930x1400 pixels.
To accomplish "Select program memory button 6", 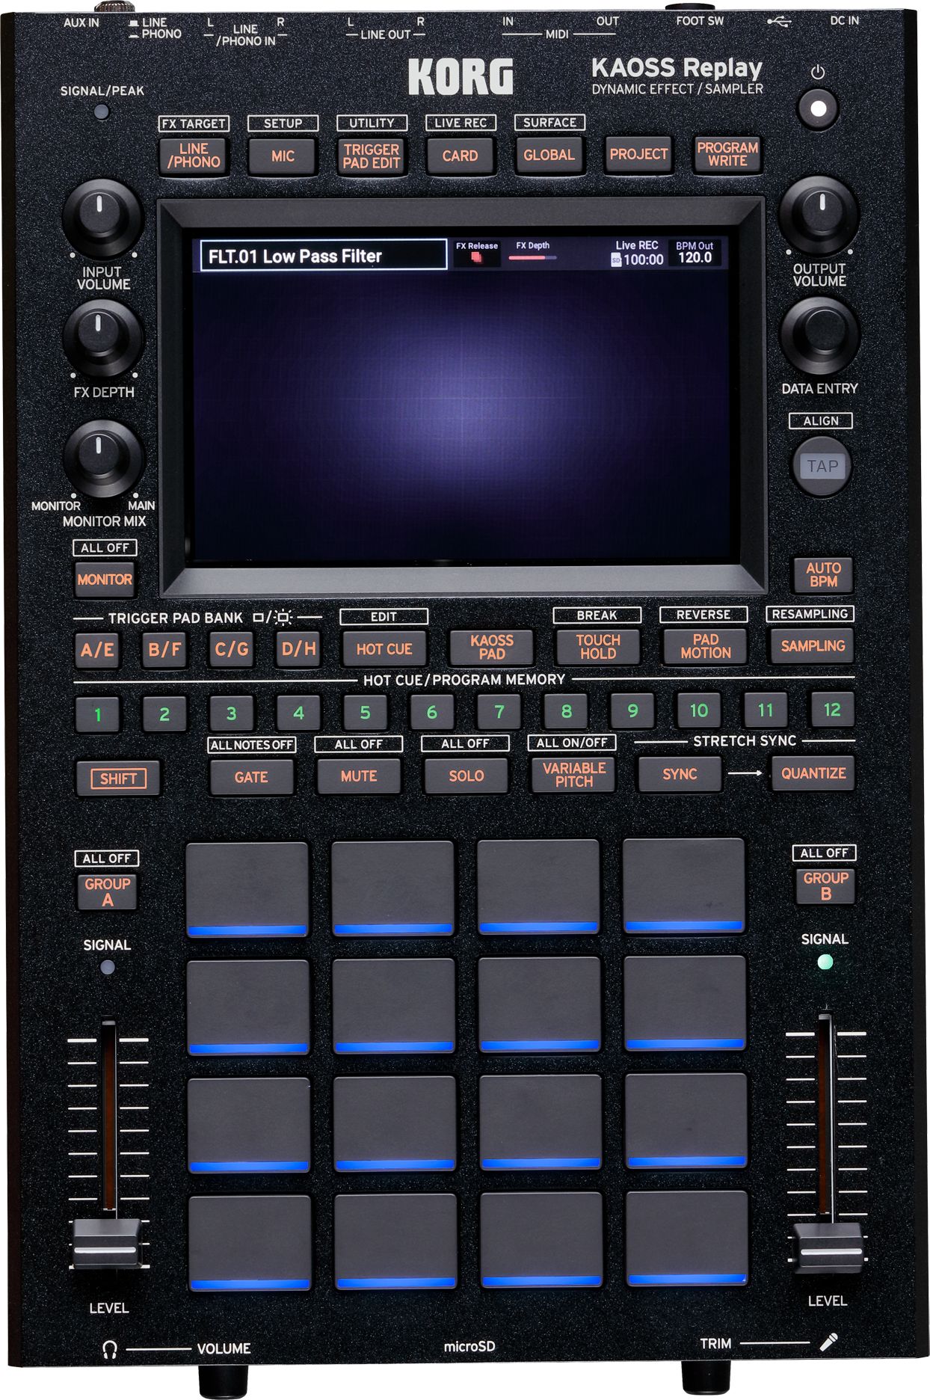I will [432, 712].
